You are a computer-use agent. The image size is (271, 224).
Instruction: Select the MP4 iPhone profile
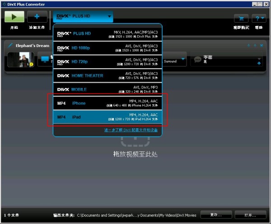click(x=107, y=103)
